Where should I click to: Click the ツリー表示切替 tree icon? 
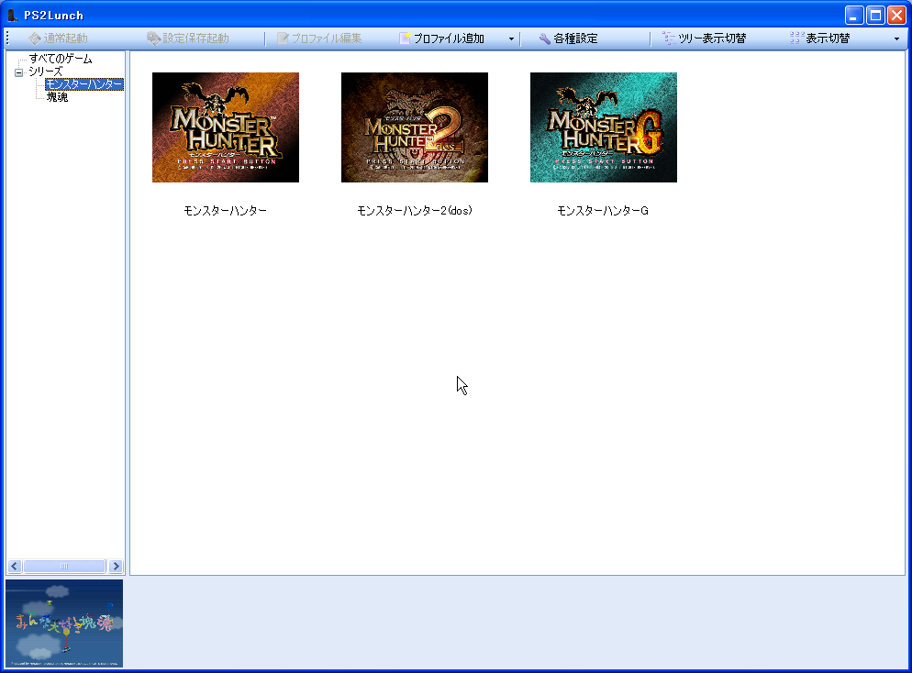pos(669,39)
